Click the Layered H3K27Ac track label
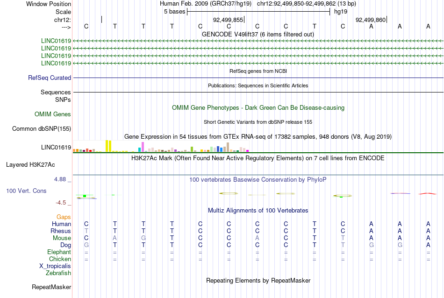 [30, 165]
